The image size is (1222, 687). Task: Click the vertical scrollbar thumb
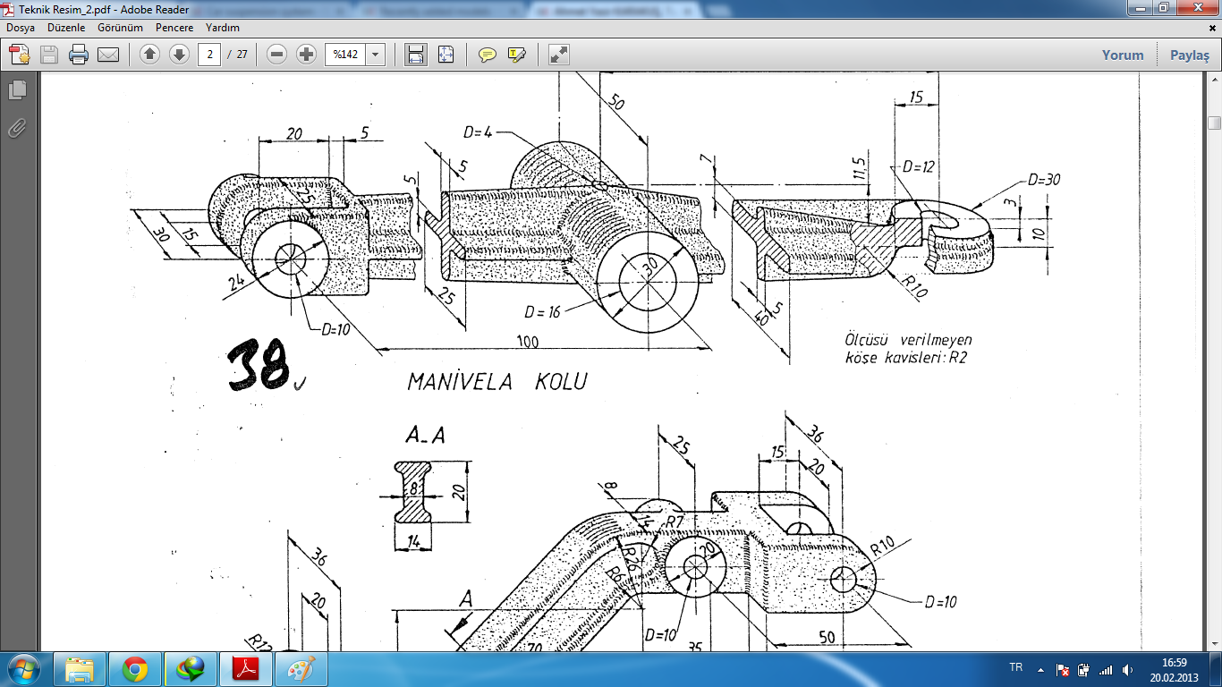tap(1214, 123)
